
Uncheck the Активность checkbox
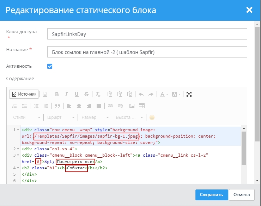point(50,66)
